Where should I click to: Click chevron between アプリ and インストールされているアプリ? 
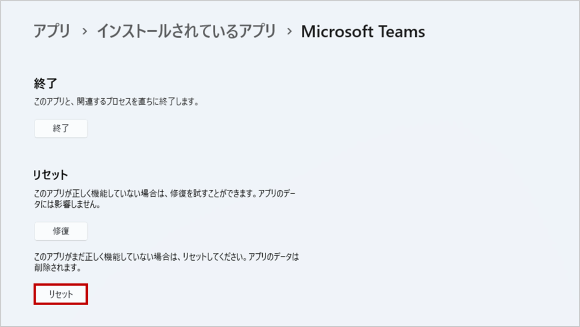click(x=85, y=31)
